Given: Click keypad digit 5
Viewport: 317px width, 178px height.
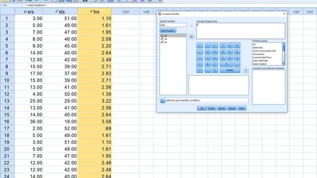Looking at the screenshot, I should click(230, 51).
